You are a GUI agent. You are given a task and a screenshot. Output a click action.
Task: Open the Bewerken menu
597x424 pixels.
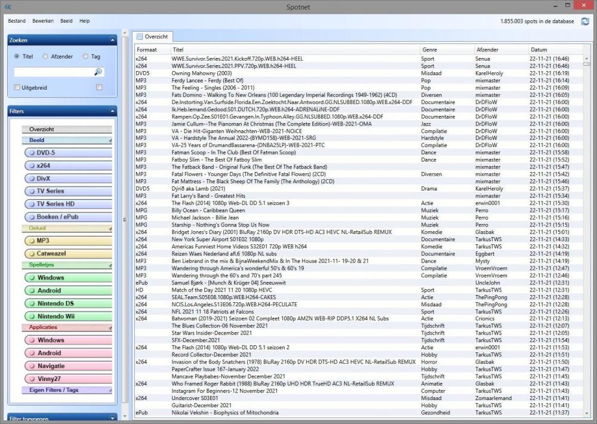(x=43, y=21)
